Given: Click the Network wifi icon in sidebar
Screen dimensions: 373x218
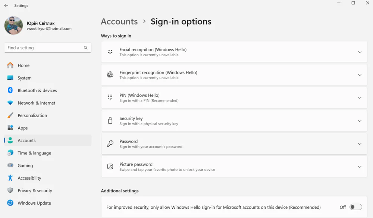Looking at the screenshot, I should [10, 103].
